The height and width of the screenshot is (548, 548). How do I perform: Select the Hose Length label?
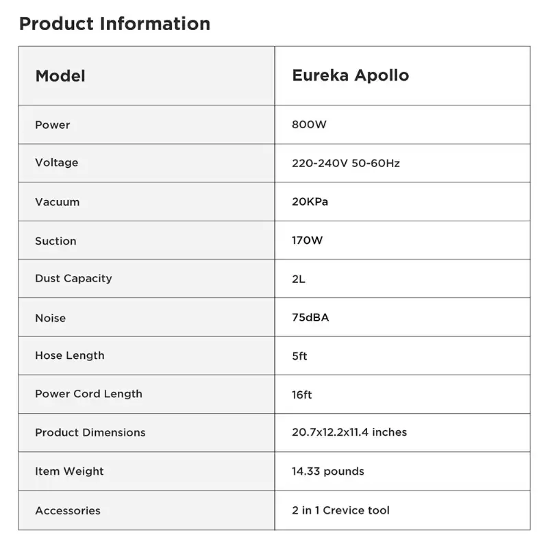(70, 356)
